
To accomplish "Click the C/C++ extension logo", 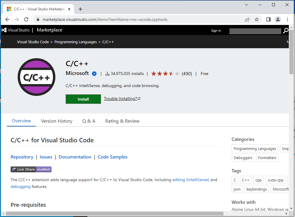I will [x=37, y=77].
